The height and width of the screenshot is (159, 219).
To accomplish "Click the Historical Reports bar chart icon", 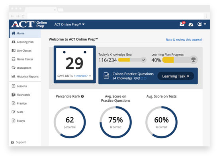I will coord(14,76).
